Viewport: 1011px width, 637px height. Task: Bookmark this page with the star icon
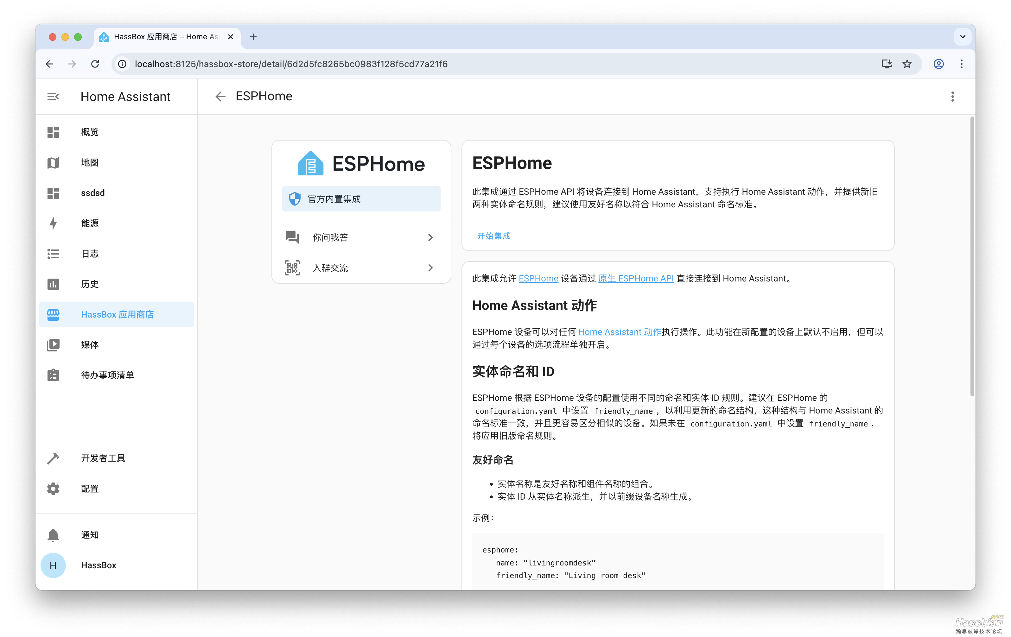[907, 64]
